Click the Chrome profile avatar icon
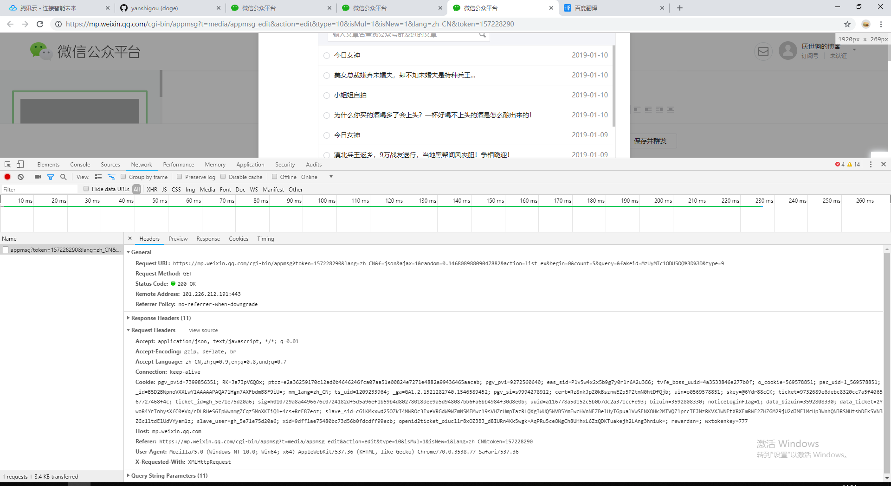The image size is (891, 486). click(866, 24)
